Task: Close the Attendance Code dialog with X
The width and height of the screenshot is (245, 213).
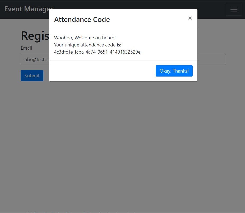Action: click(190, 18)
